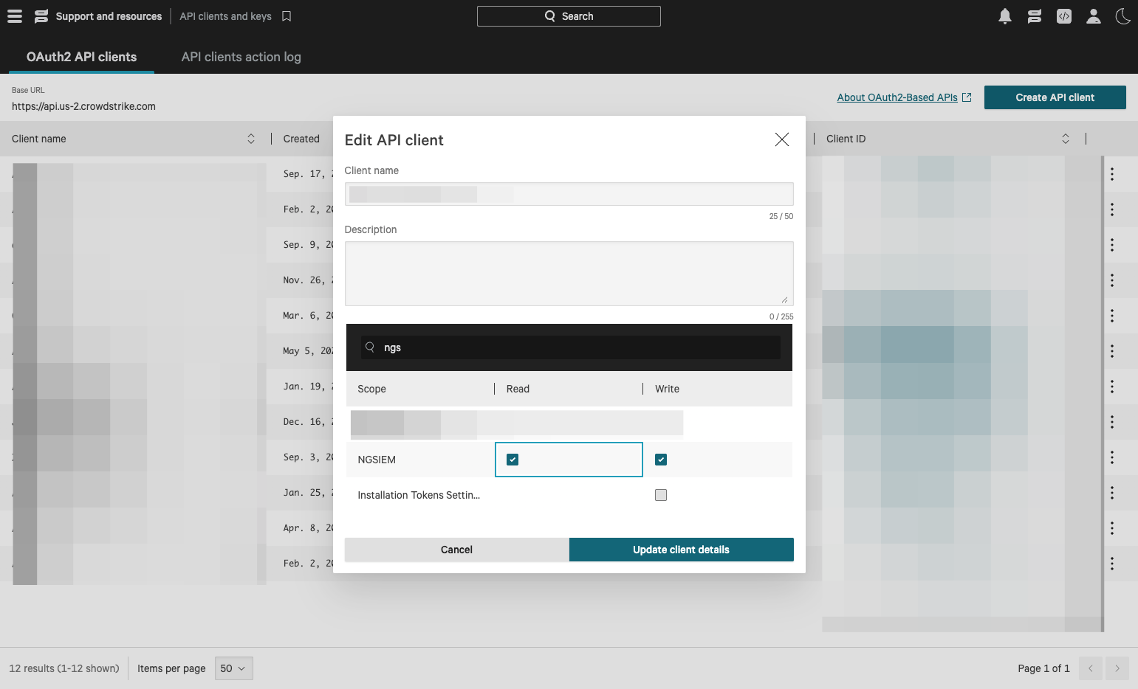
Task: Open the user account profile icon
Action: [1093, 16]
